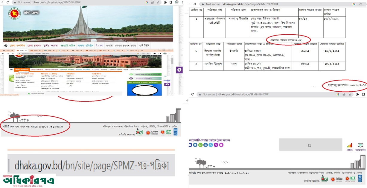Bookmark the page using the top-left star icon

[158, 2]
